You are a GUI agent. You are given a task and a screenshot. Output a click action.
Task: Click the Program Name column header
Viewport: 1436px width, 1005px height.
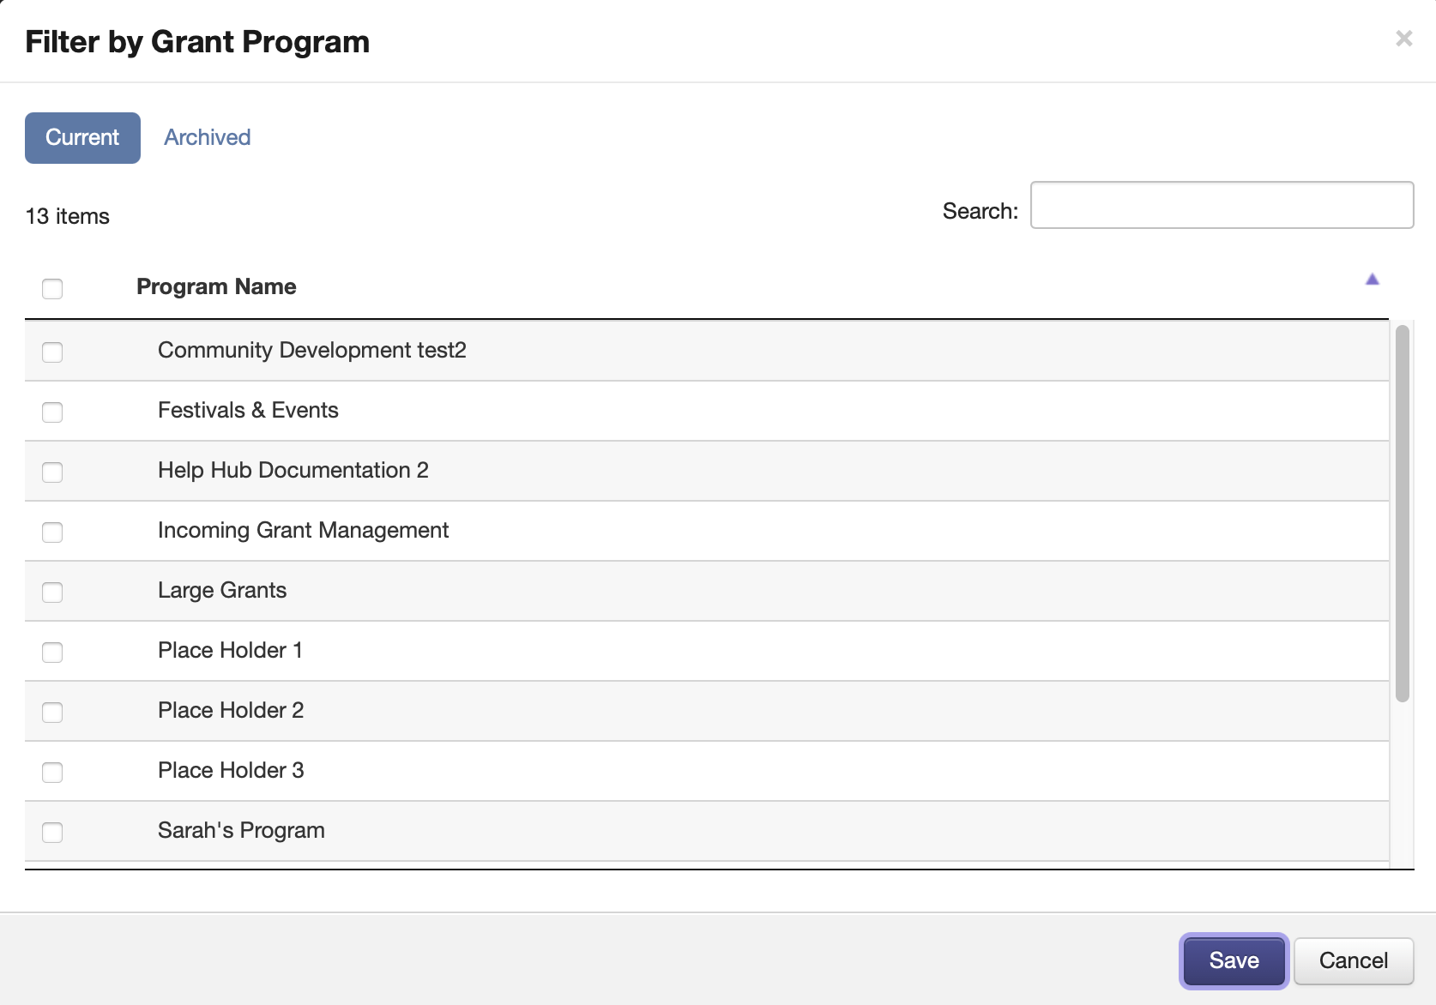[216, 286]
